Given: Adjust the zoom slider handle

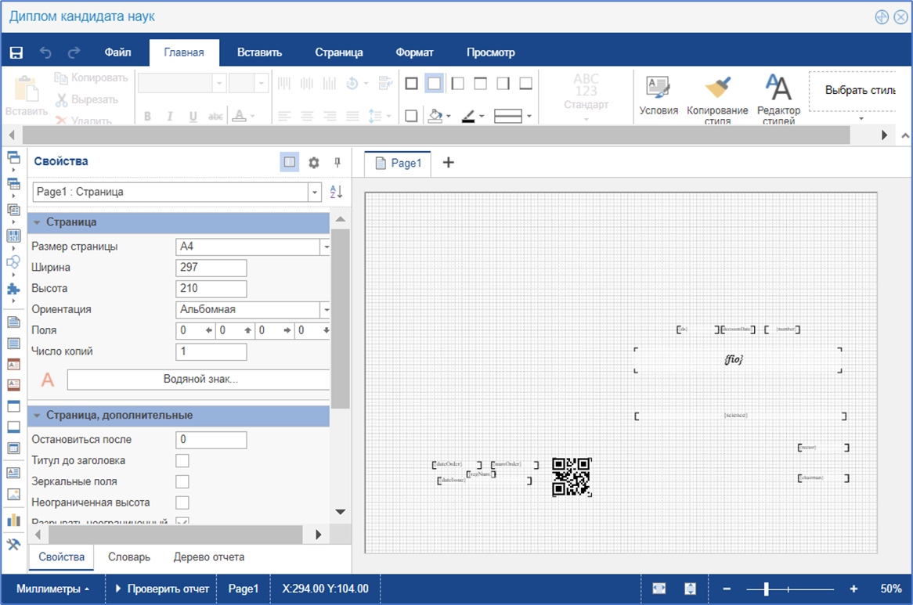Looking at the screenshot, I should (x=766, y=589).
